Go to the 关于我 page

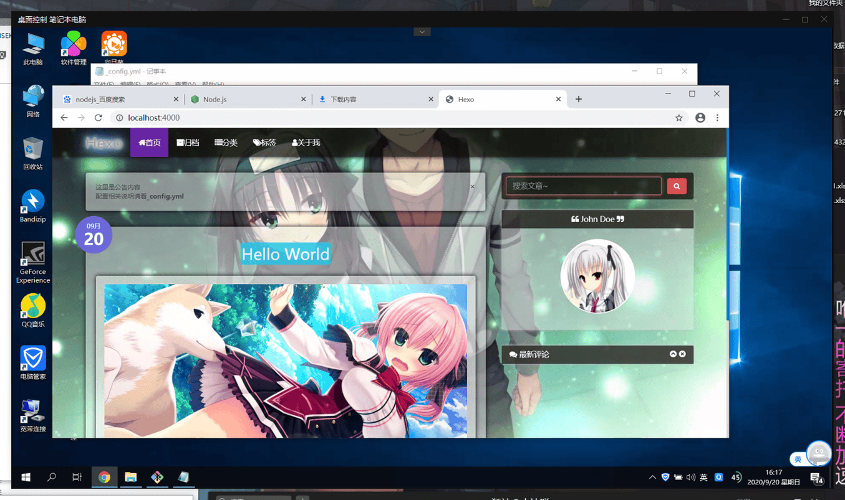[x=306, y=143]
